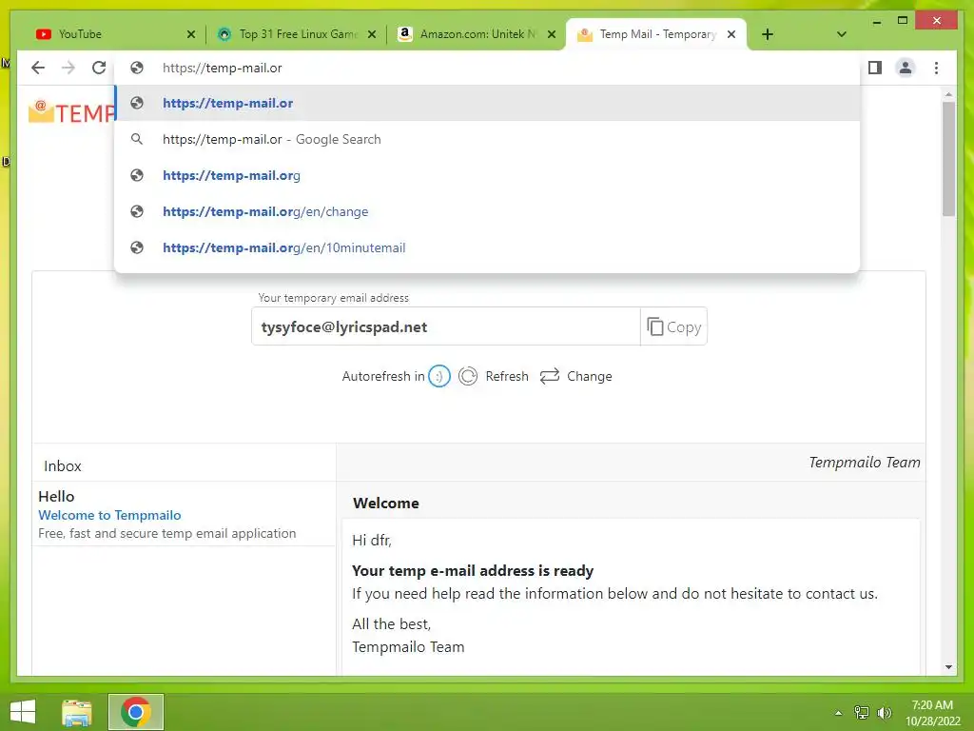
Task: Choose the Google Search suggestion for temp-mail.or
Action: [487, 139]
